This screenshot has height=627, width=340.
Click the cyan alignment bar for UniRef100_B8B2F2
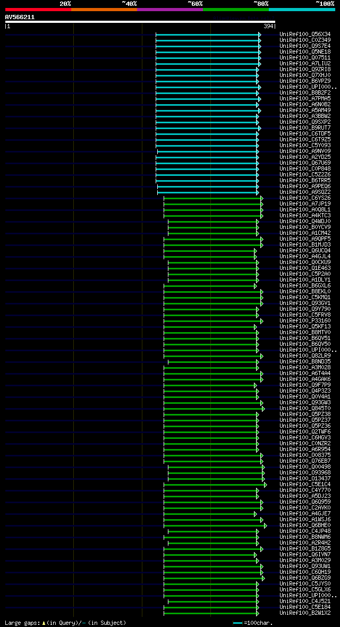click(207, 93)
